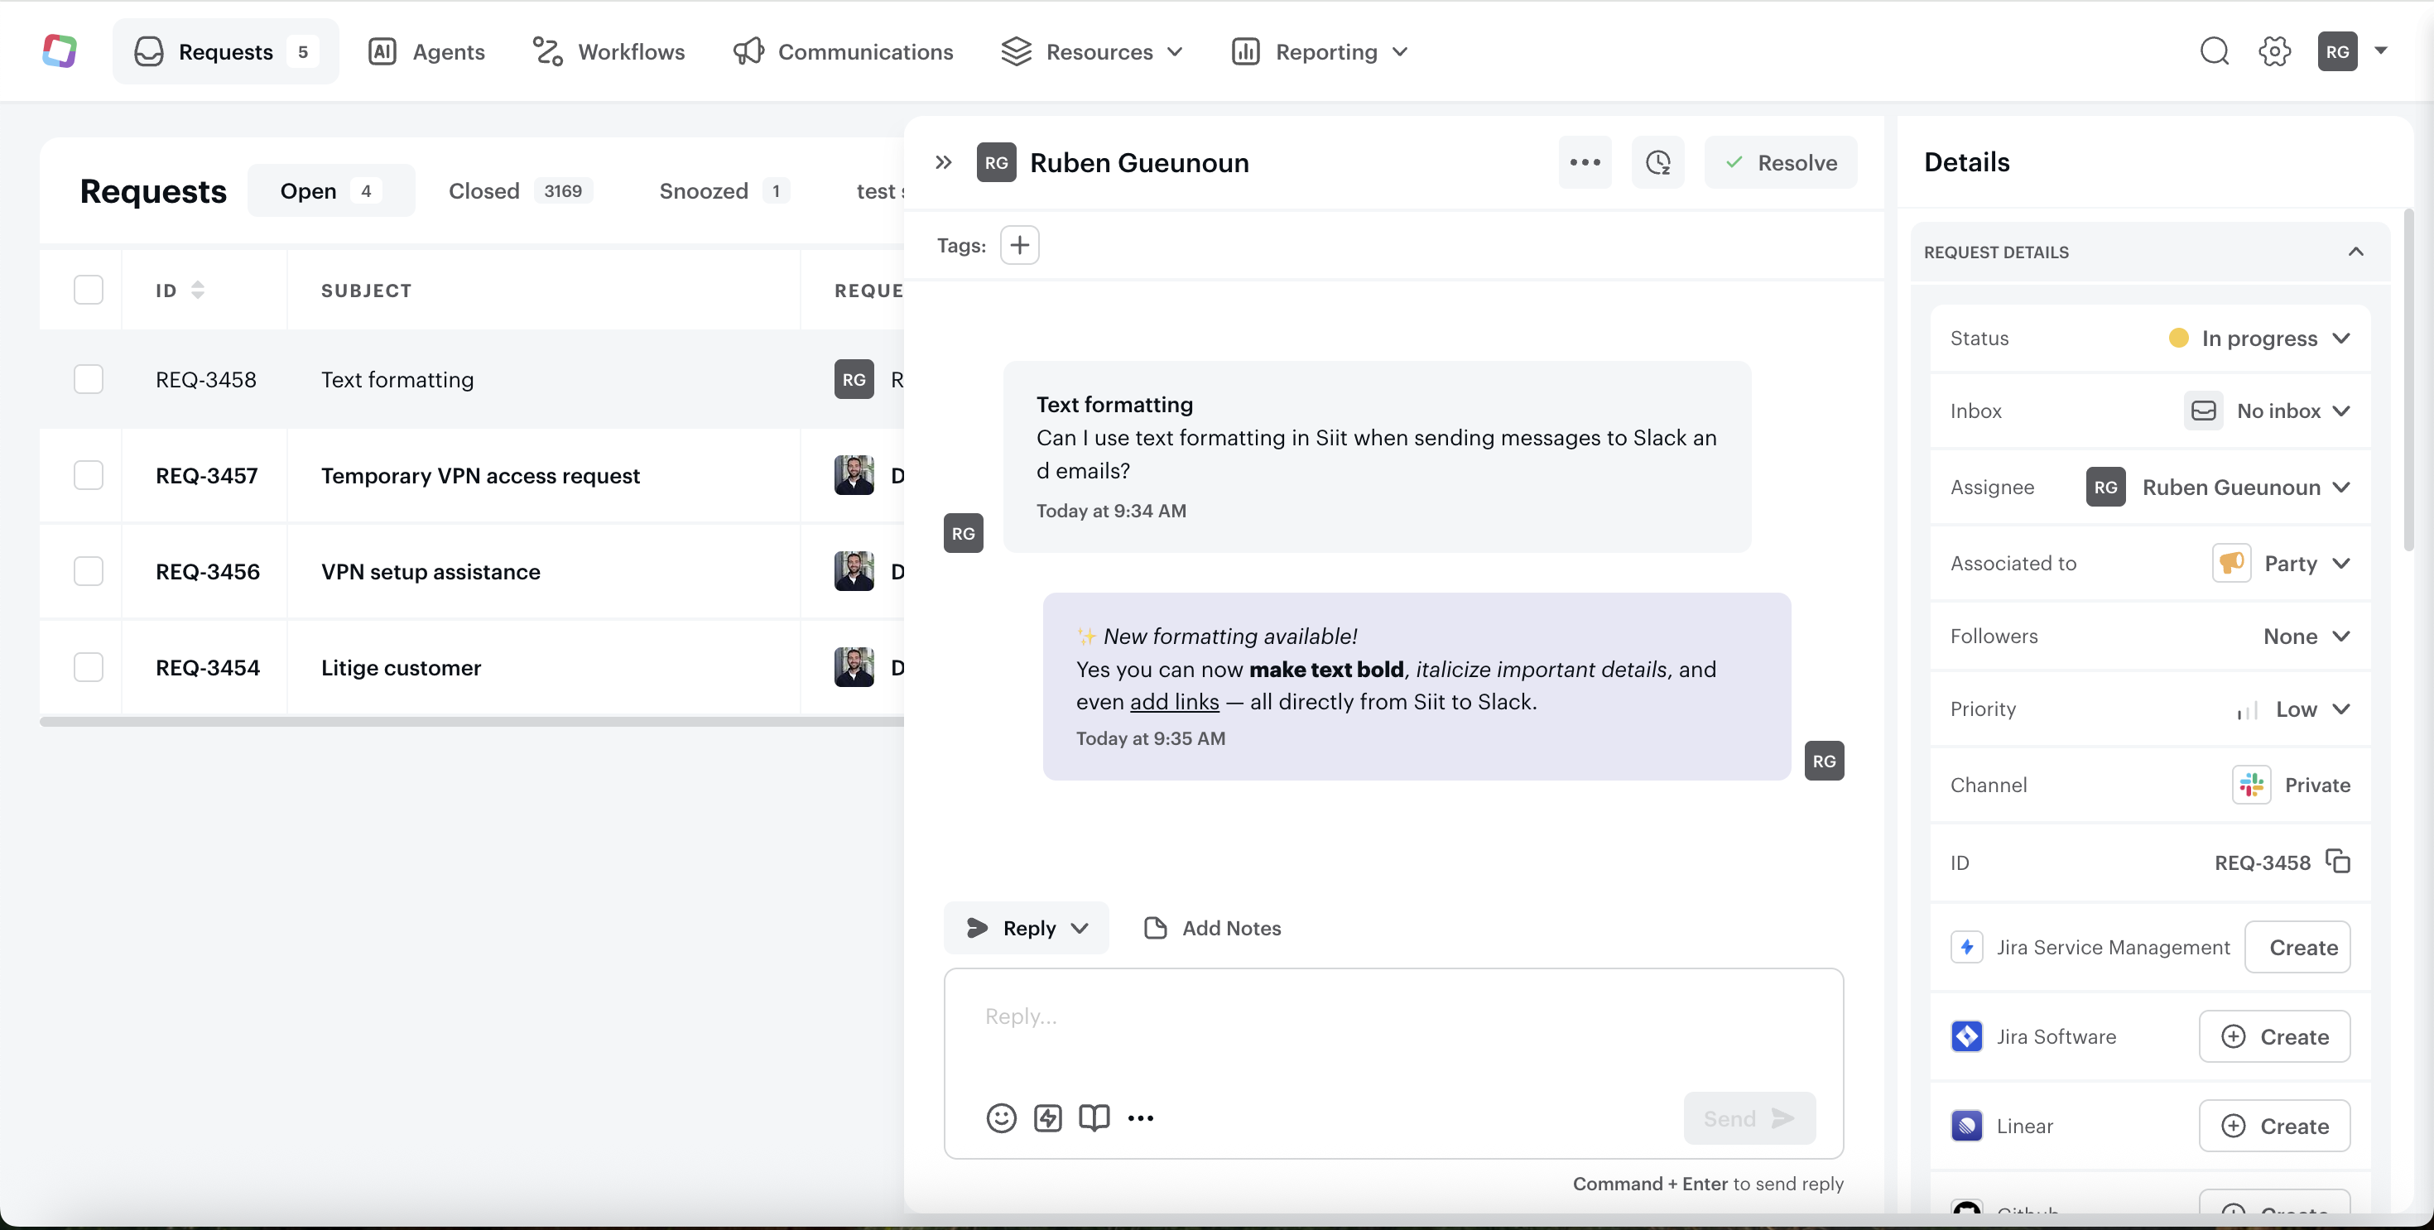The width and height of the screenshot is (2434, 1230).
Task: Open the Reply type dropdown
Action: point(1026,928)
